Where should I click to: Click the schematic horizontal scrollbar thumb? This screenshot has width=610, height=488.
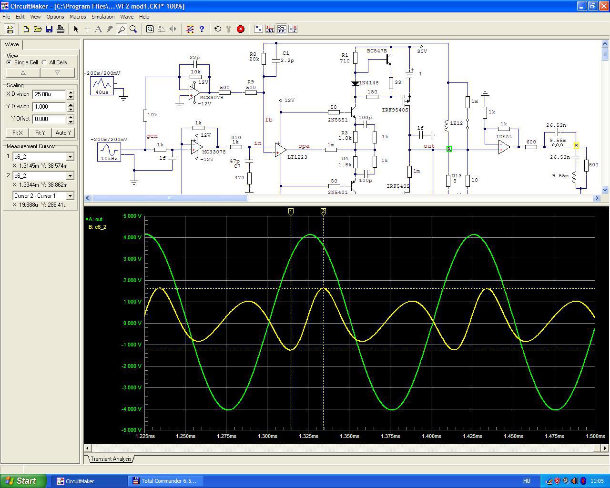pyautogui.click(x=170, y=198)
